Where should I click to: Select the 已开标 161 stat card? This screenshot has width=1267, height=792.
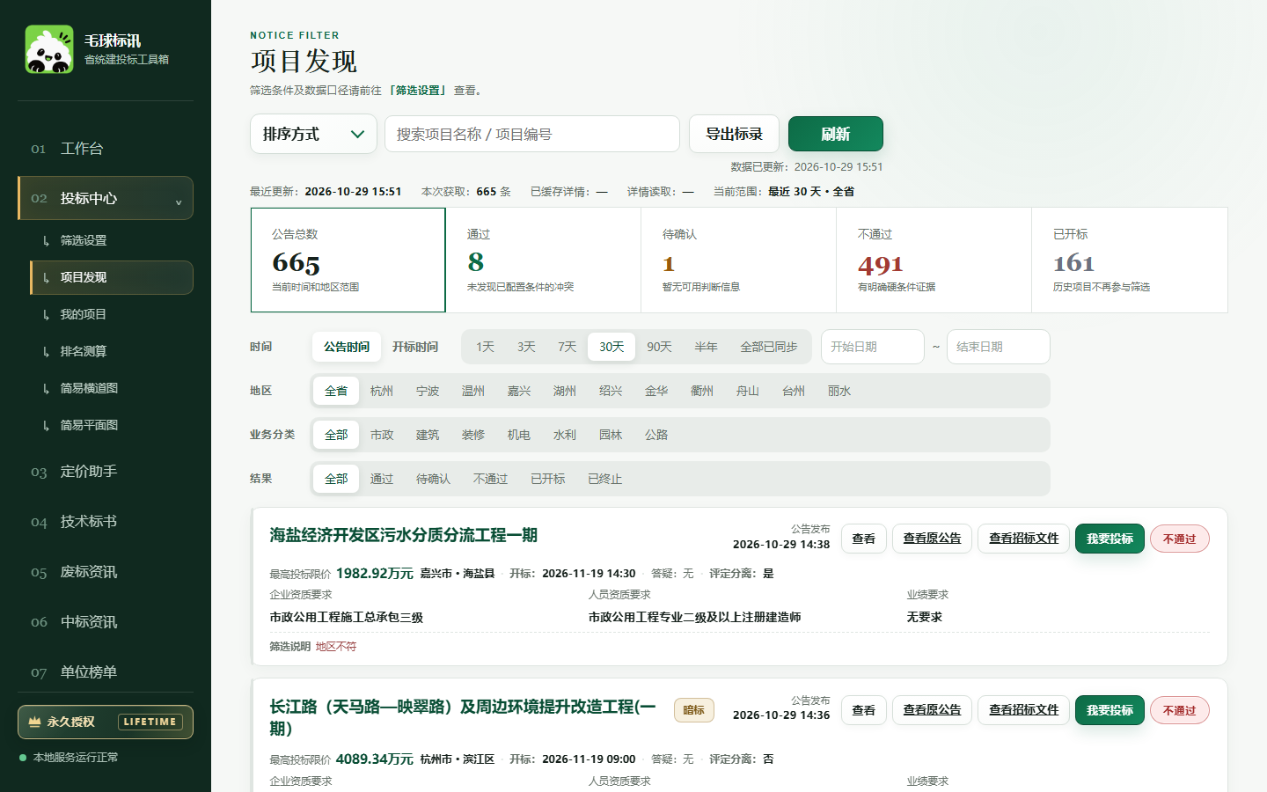(x=1130, y=260)
